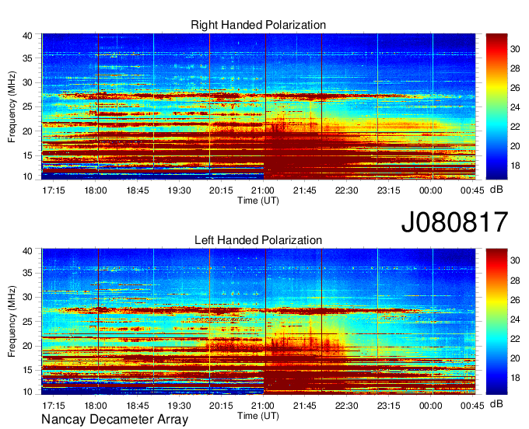Click the "24" dB tick on Left Handed colorbar
529x429 pixels.
click(515, 319)
